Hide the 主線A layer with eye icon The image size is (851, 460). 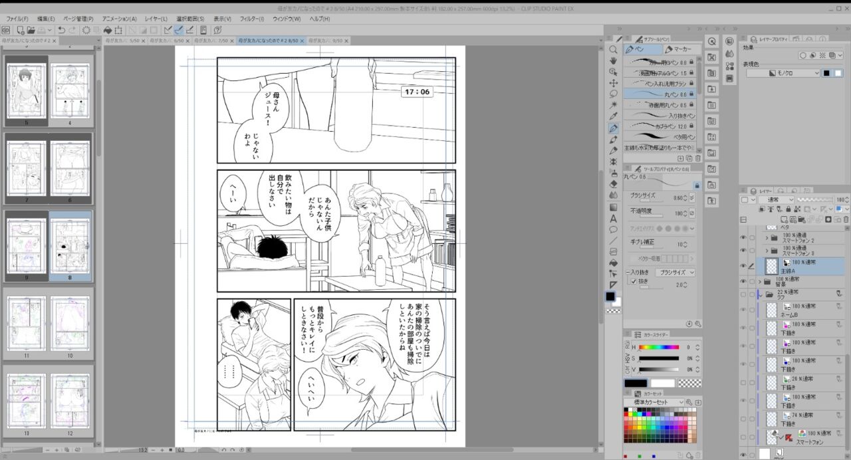[x=743, y=266]
